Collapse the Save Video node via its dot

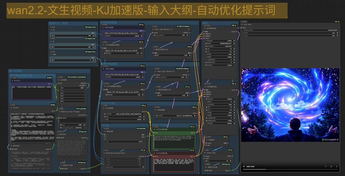point(242,24)
